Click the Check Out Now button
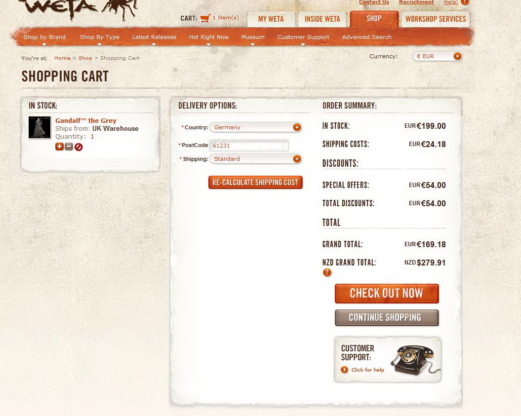 click(387, 294)
